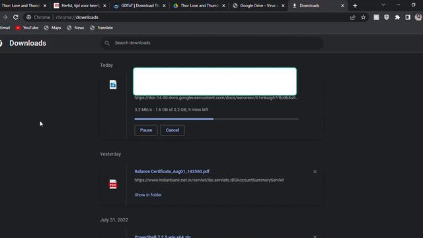Click the downloading file's document icon
This screenshot has height=238, width=423.
(113, 85)
